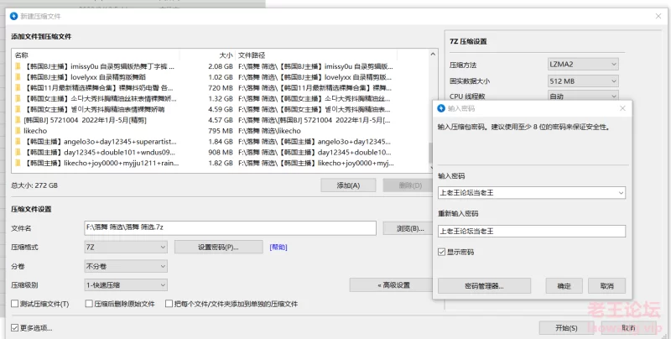The width and height of the screenshot is (671, 339).
Task: Click the 720 MB size cell
Action: tap(221, 88)
